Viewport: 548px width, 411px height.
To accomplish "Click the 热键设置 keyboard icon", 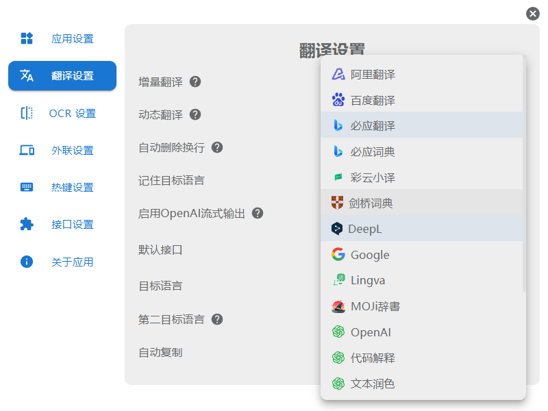I will 27,187.
